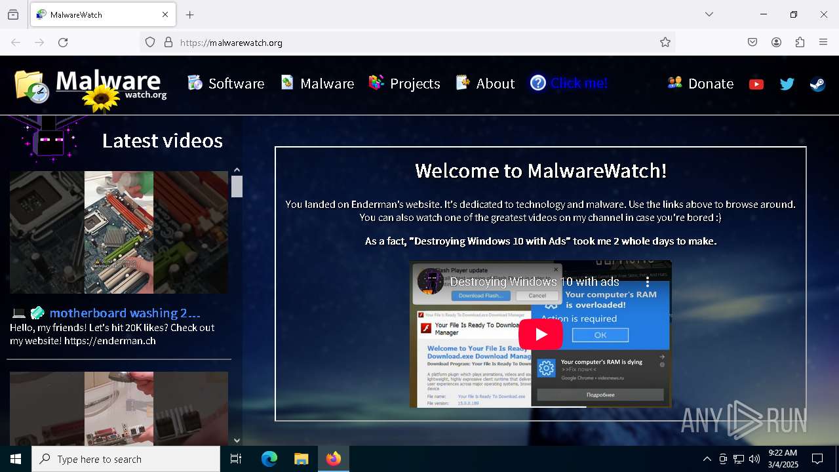This screenshot has width=839, height=472.
Task: Open the Firefox account icon
Action: click(x=776, y=43)
